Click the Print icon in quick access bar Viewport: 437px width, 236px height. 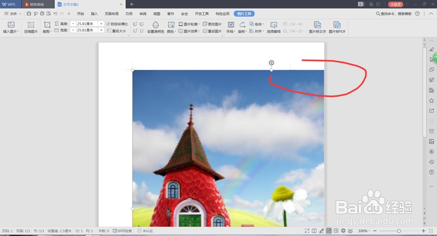[42, 14]
